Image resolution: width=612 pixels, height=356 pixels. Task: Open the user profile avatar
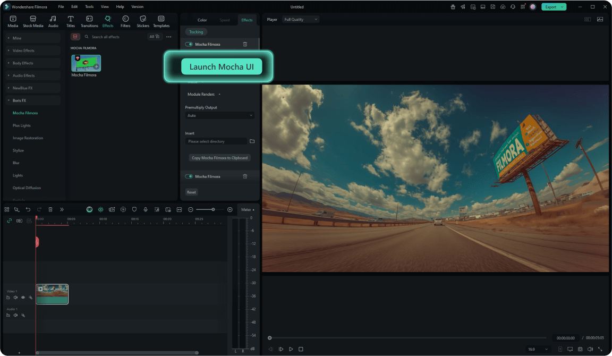pos(533,6)
